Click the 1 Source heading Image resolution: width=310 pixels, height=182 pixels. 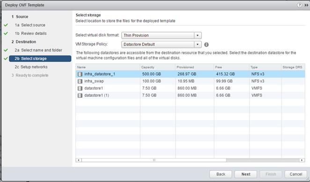(x=20, y=16)
